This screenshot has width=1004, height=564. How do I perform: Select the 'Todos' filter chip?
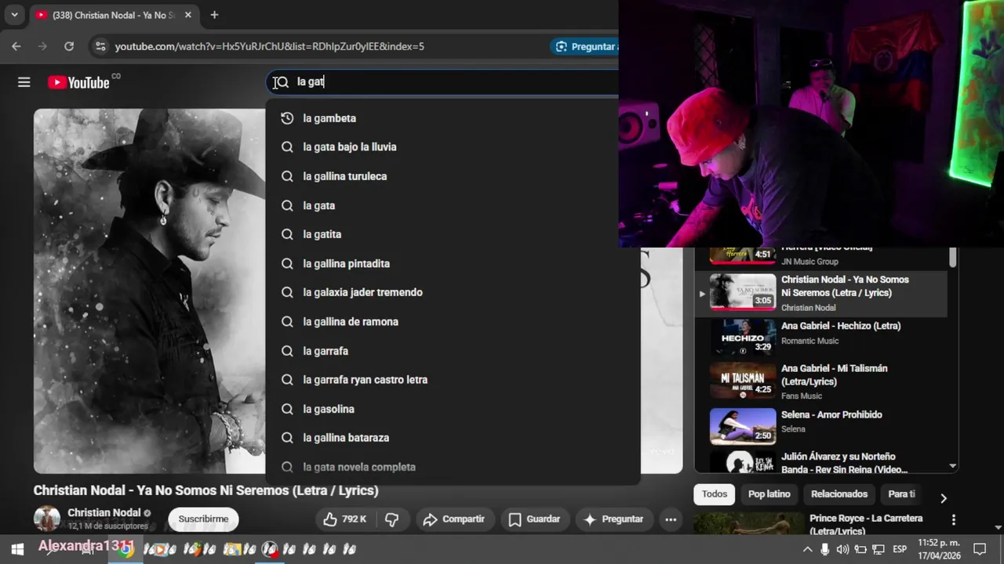(x=715, y=494)
